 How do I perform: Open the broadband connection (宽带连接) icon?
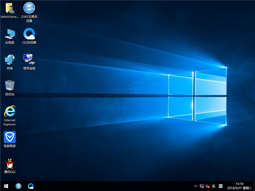[29, 59]
